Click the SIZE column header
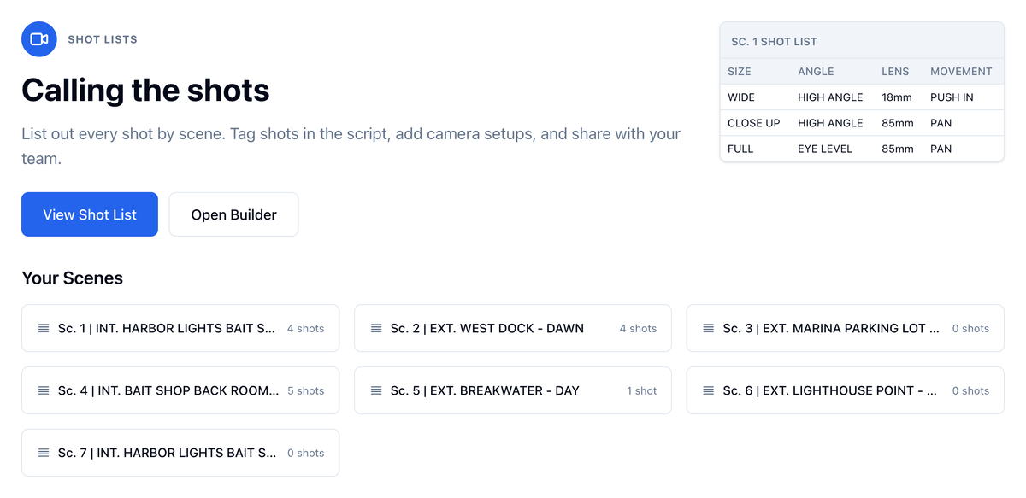 pos(740,72)
